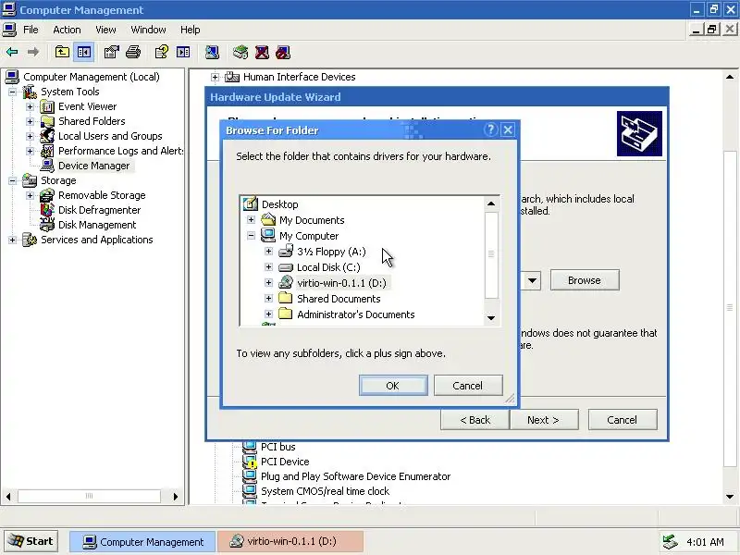This screenshot has width=740, height=555.
Task: Click the Disk Management icon
Action: (47, 225)
